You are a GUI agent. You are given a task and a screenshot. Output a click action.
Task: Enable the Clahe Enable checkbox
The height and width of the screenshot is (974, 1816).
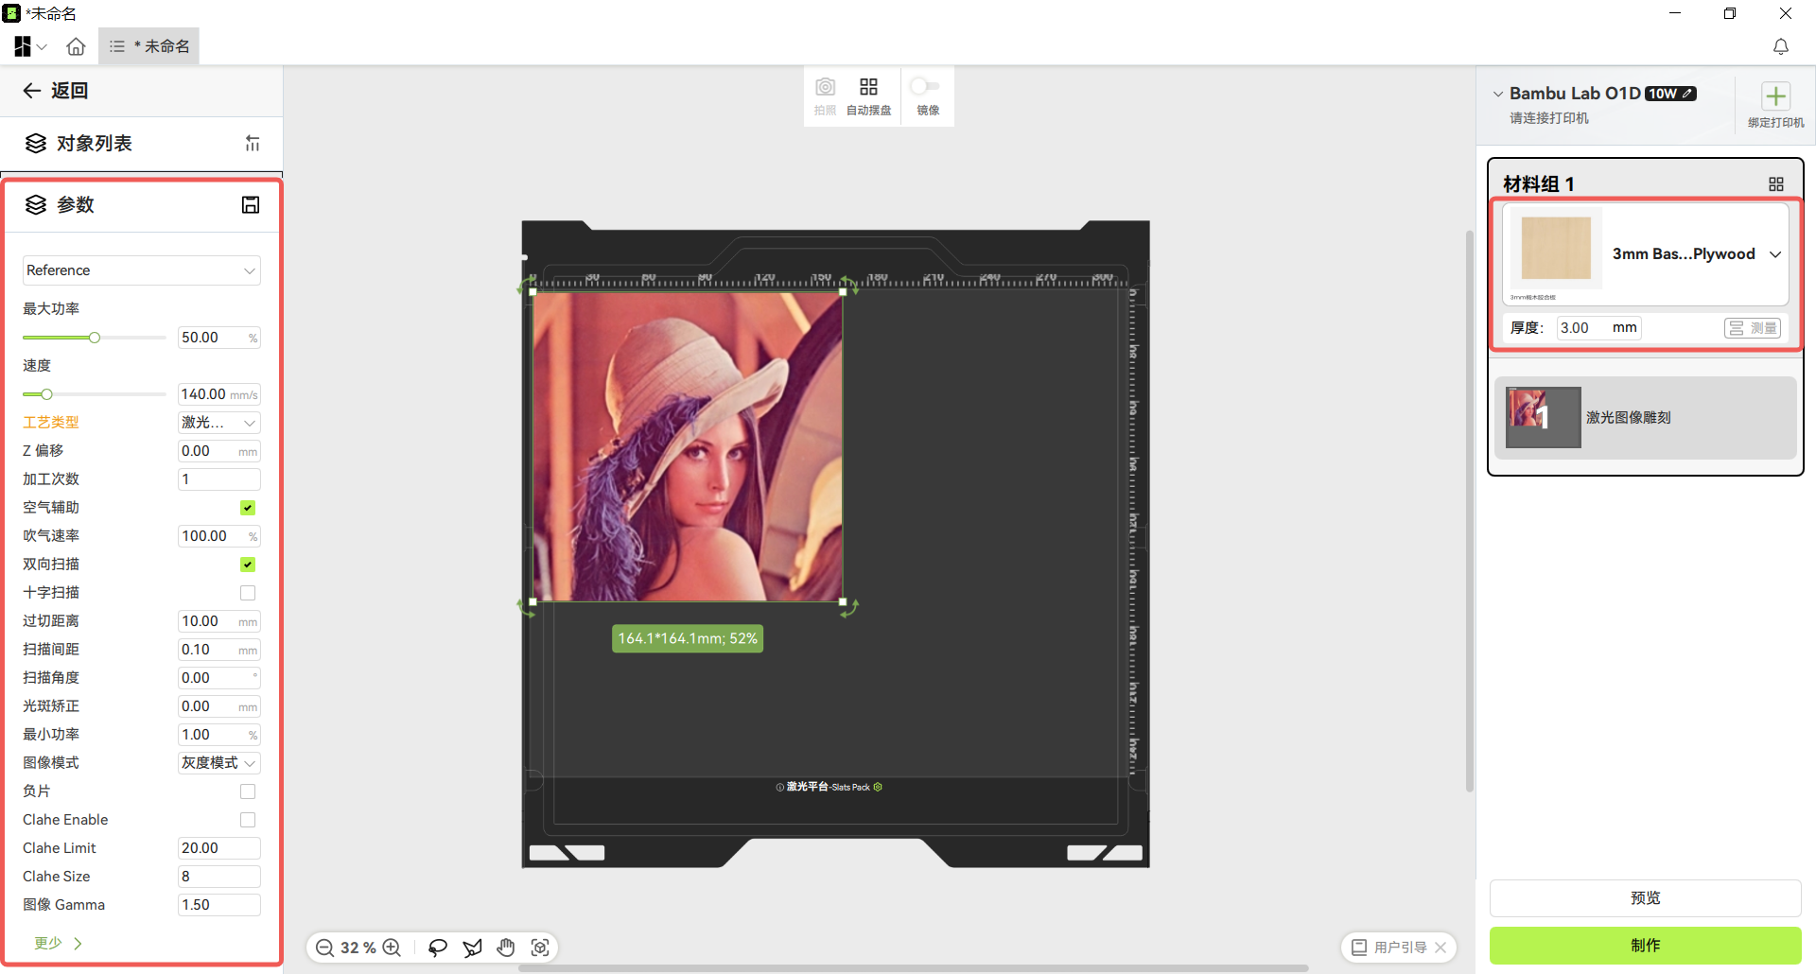tap(248, 820)
